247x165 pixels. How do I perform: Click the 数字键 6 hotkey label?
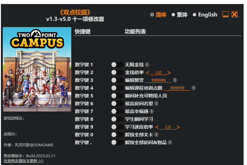(84, 104)
